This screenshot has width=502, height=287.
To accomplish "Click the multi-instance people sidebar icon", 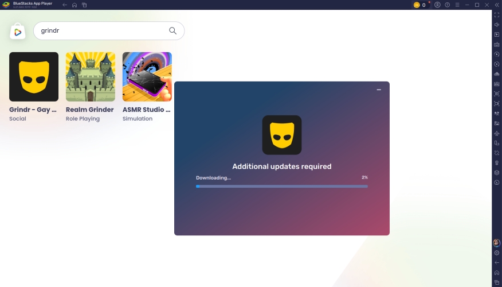I will click(x=497, y=114).
